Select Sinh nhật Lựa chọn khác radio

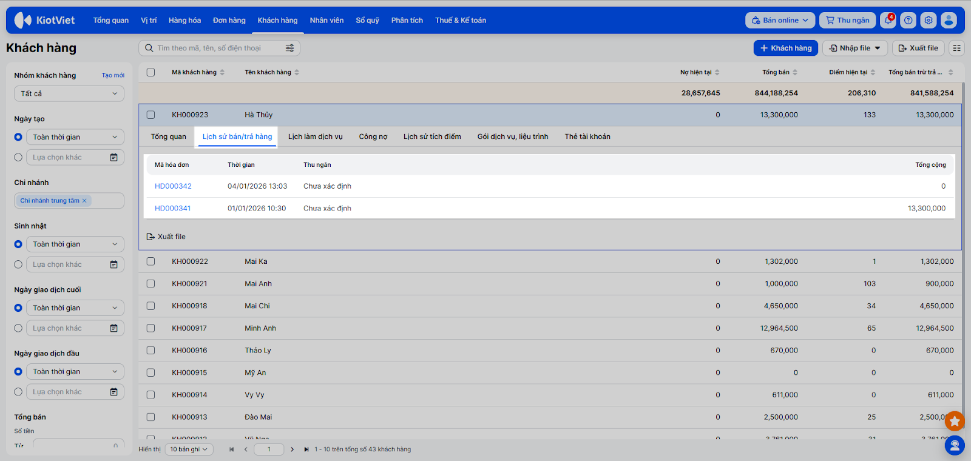coord(18,264)
